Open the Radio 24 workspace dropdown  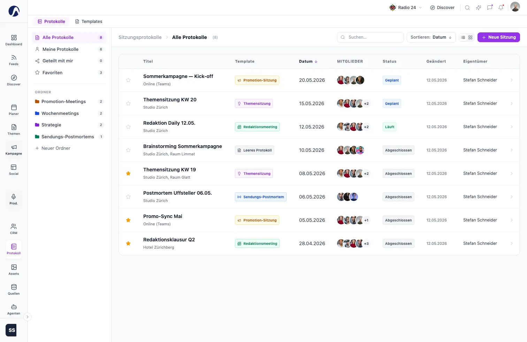(405, 8)
